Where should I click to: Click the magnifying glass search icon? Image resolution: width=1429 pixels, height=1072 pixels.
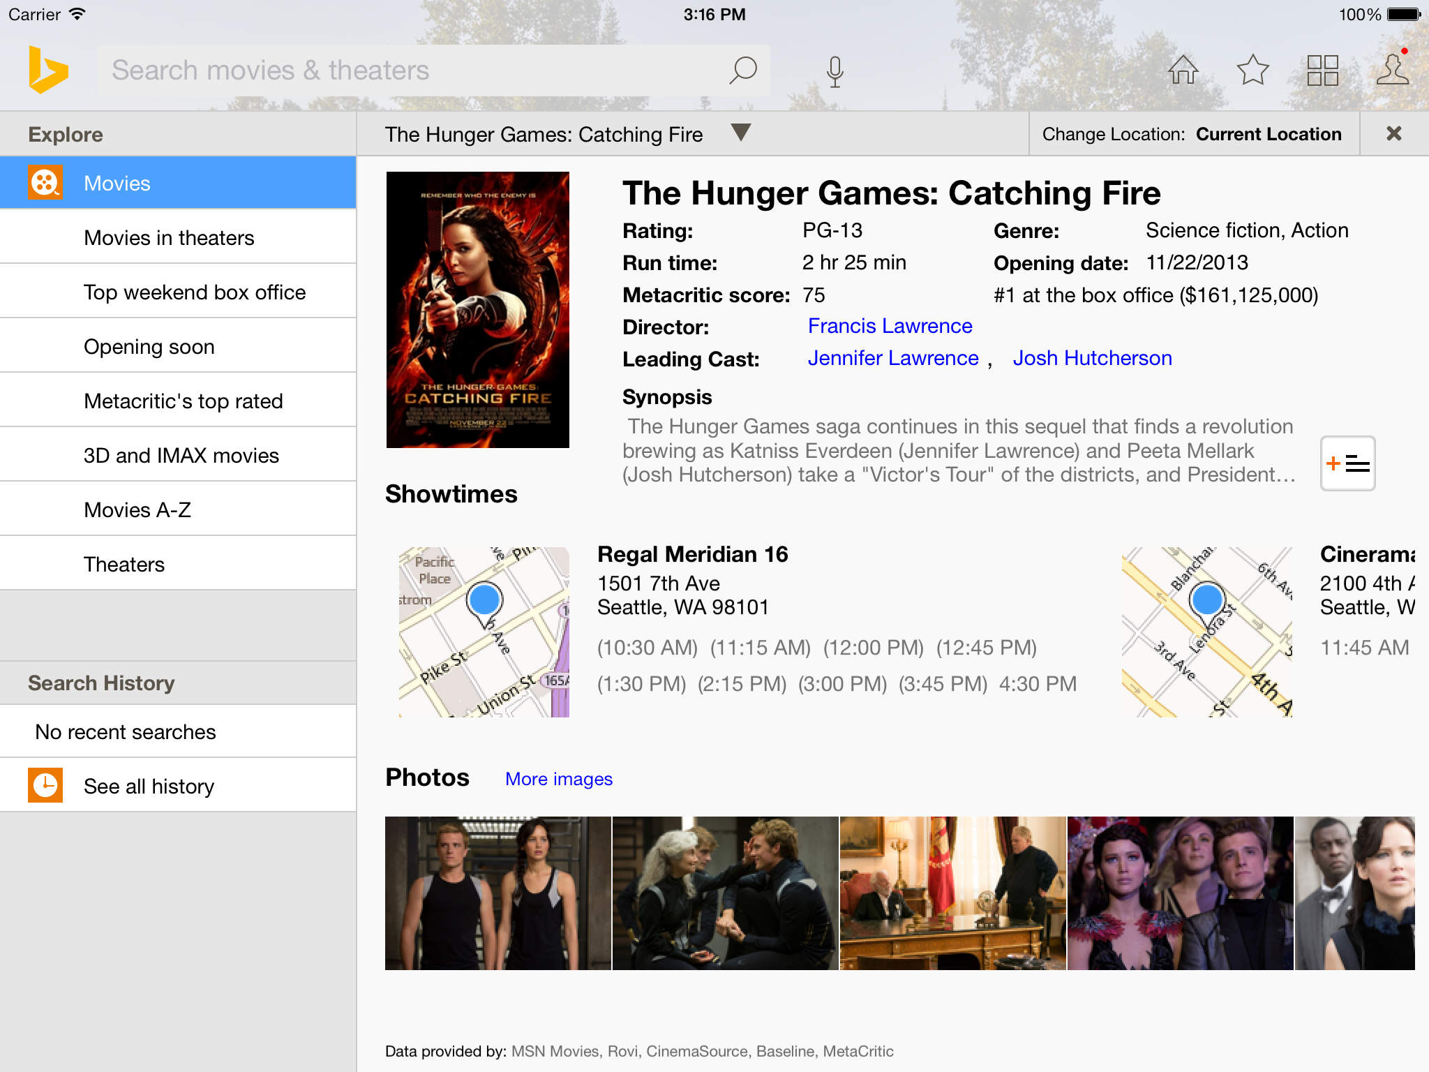pos(743,70)
